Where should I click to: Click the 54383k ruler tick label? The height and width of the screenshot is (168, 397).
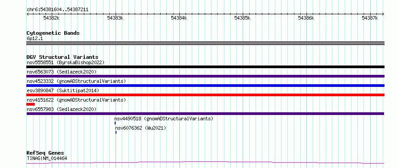(115, 18)
